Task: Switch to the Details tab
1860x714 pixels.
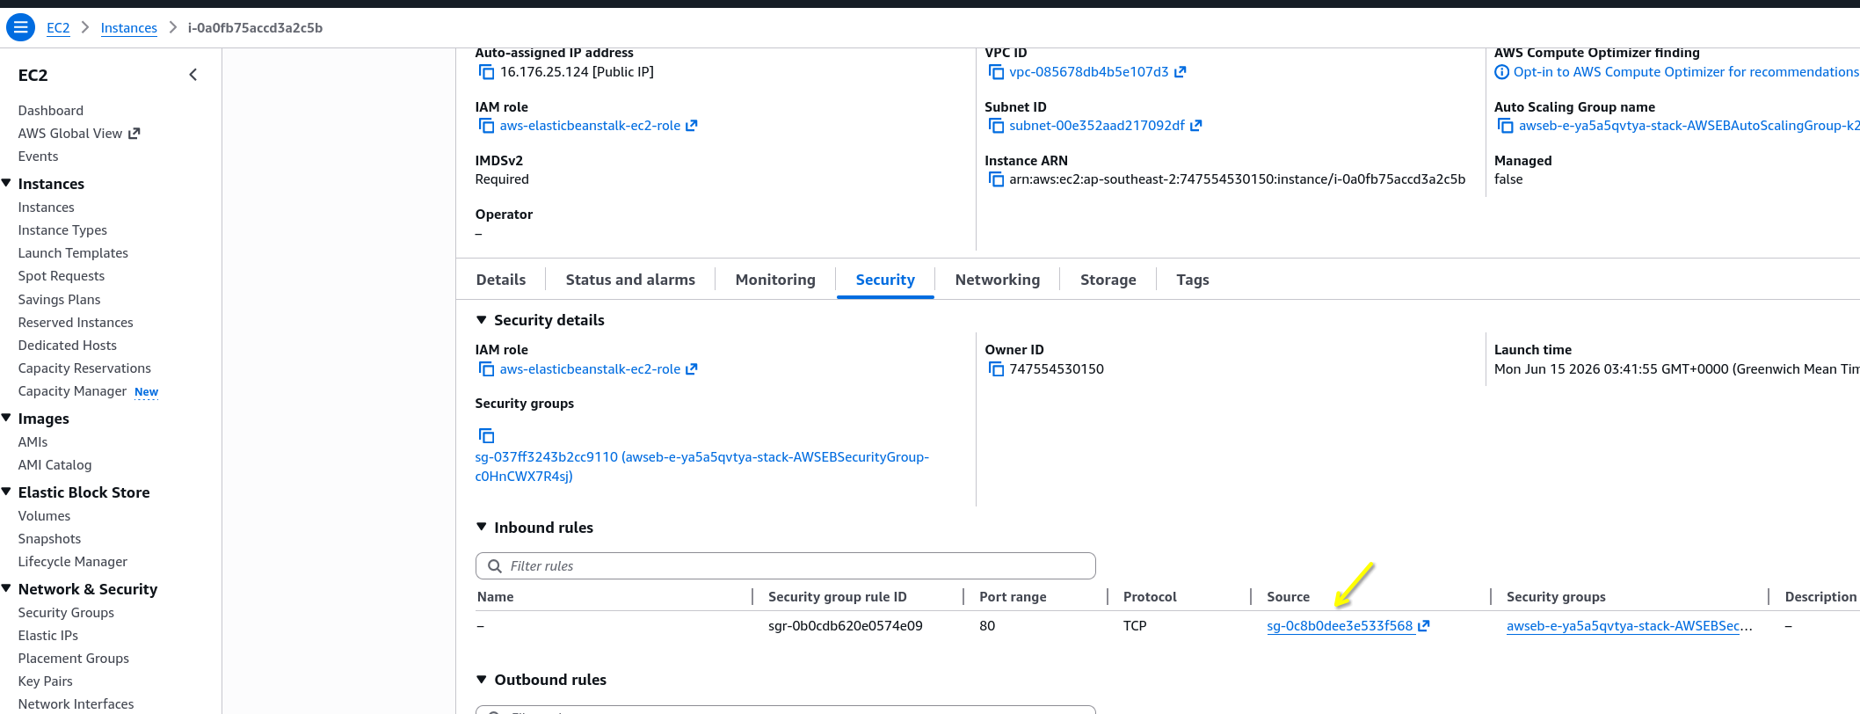Action: coord(501,280)
